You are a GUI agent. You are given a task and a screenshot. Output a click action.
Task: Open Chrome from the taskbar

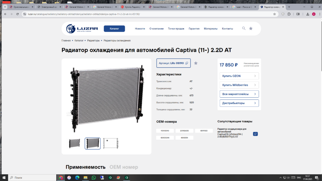tap(61, 177)
